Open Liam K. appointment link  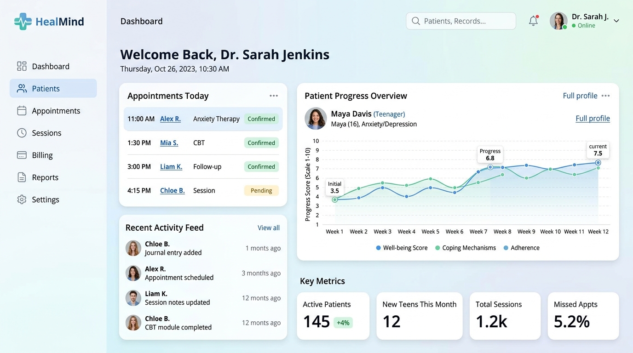pyautogui.click(x=171, y=166)
